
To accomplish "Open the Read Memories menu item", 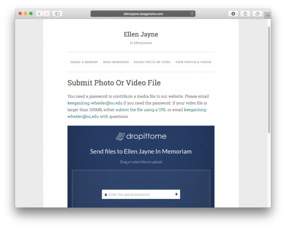I will (x=116, y=62).
